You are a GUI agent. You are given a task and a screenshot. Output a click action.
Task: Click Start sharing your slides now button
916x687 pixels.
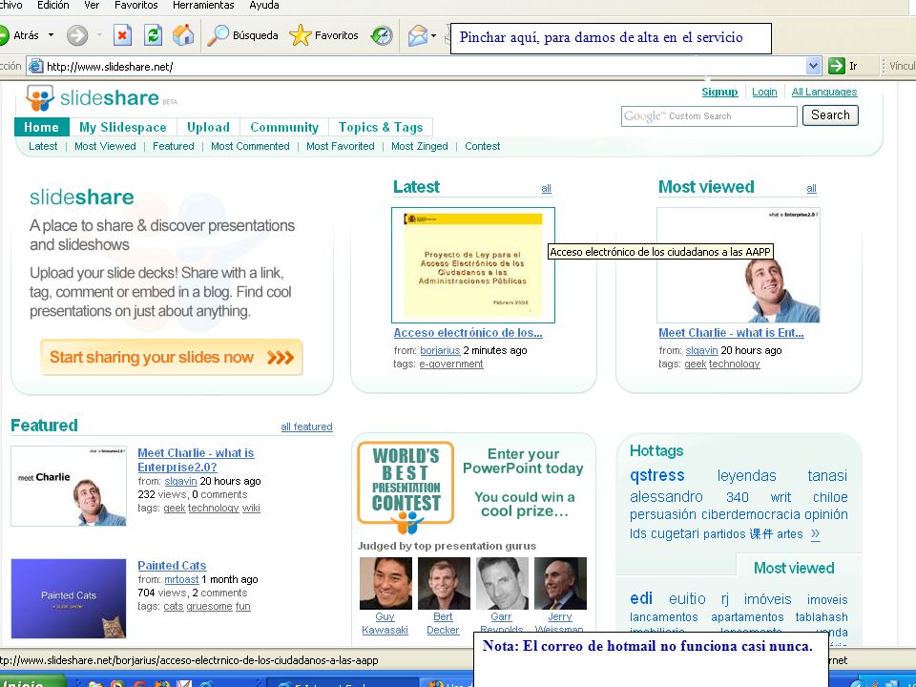172,357
